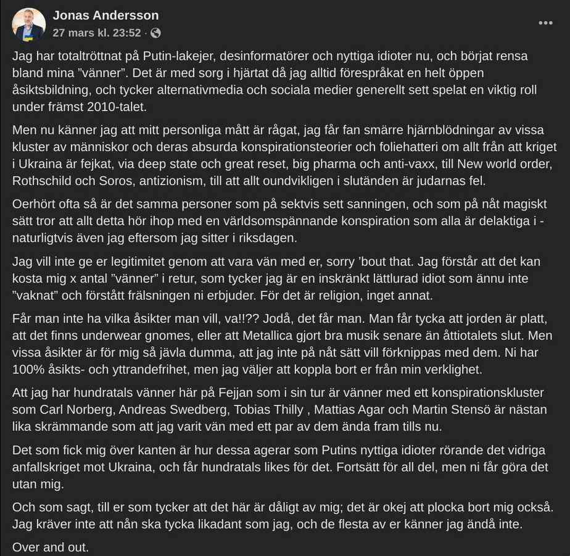
Task: Click Jonas Andersson's profile picture
Action: (x=29, y=25)
